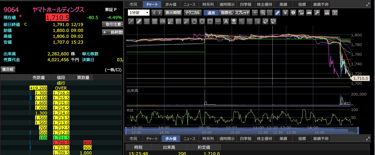Screen dimensions: 375x155
Task: Click the 売数量 column header
Action: (38, 77)
